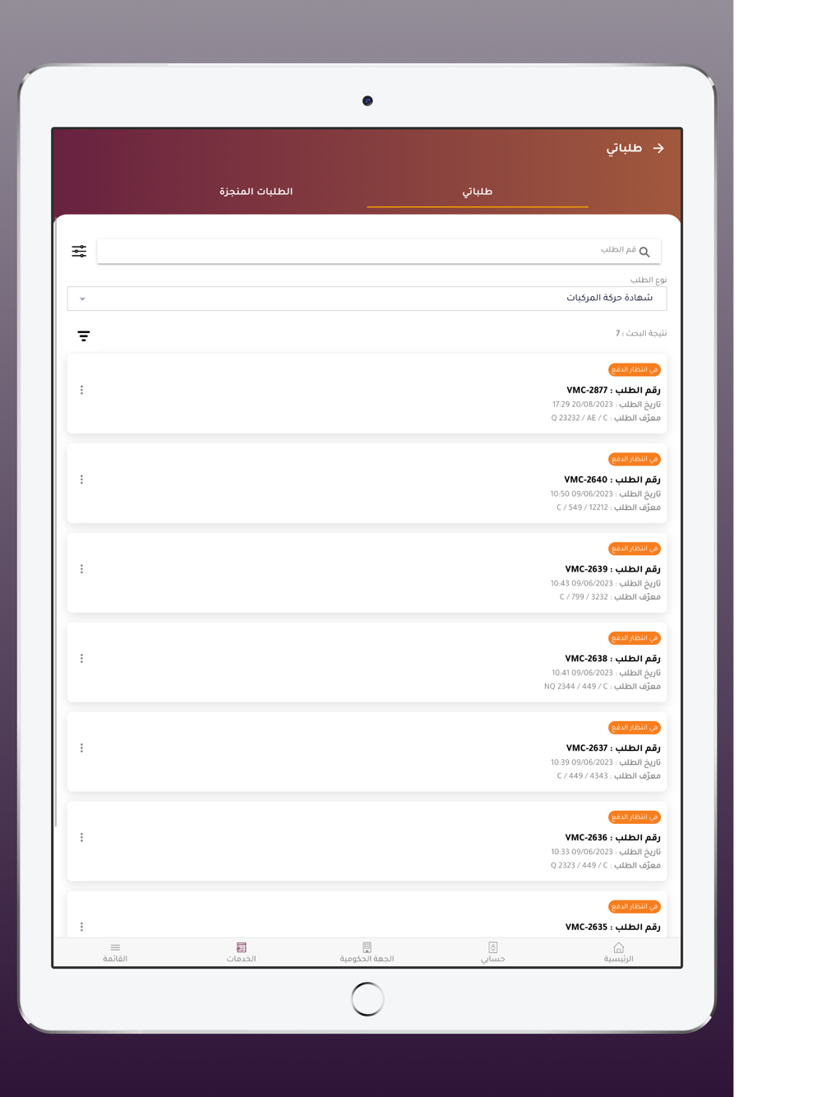The width and height of the screenshot is (822, 1097).
Task: Expand the request type dropdown arrow
Action: click(x=82, y=299)
